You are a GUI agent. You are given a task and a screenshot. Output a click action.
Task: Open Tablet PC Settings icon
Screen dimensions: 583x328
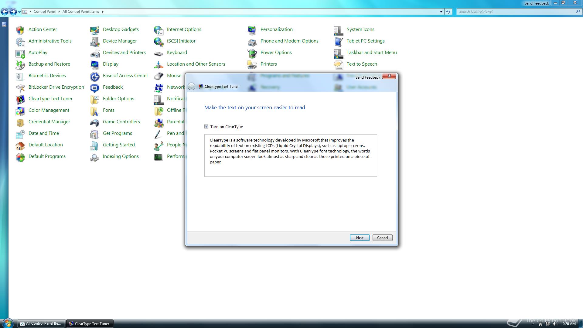click(338, 41)
